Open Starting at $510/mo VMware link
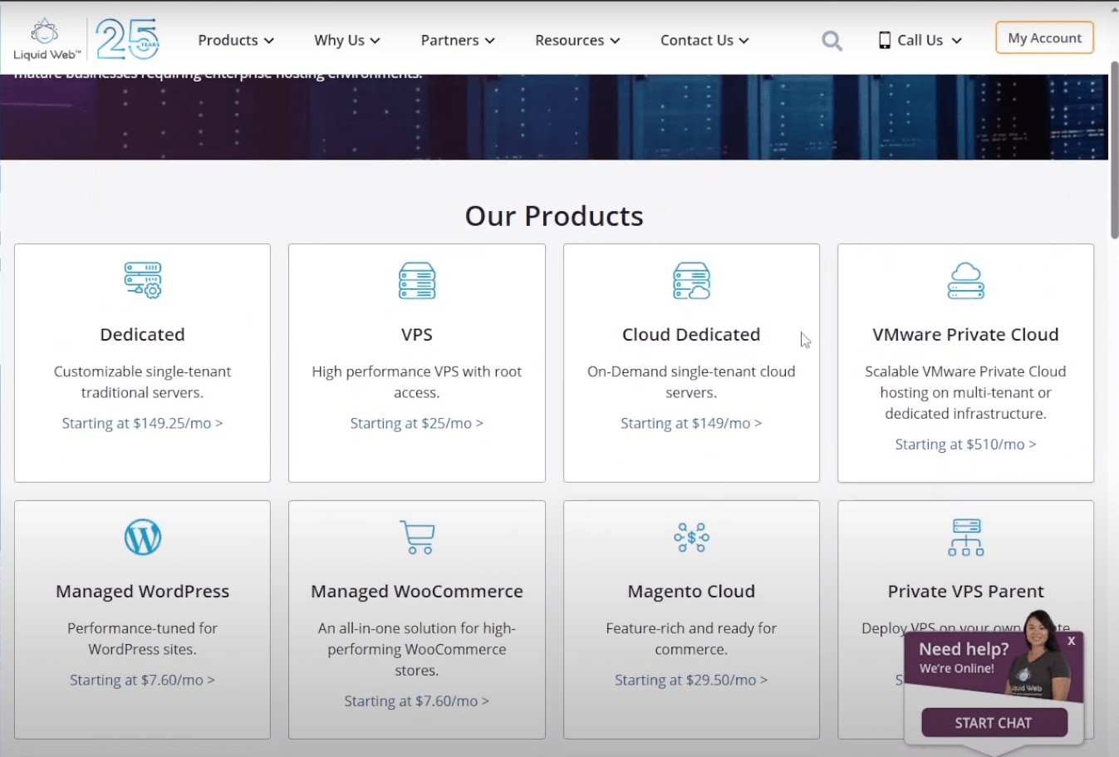The height and width of the screenshot is (757, 1119). pyautogui.click(x=965, y=444)
